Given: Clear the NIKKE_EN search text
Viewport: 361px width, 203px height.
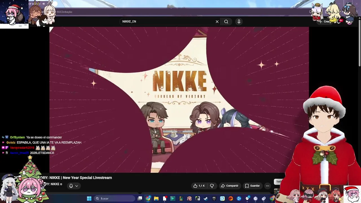Looking at the screenshot, I should pos(217,21).
